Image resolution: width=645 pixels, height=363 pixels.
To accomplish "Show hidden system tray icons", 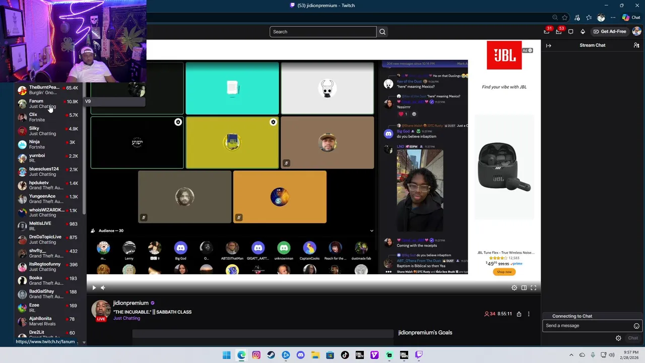I will pos(571,355).
